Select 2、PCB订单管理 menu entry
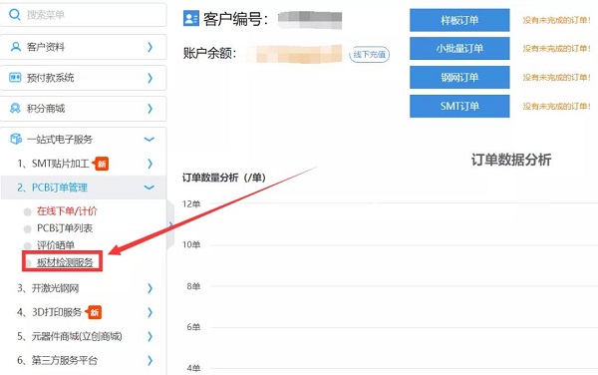Viewport: 598px width, 375px height. pos(83,187)
